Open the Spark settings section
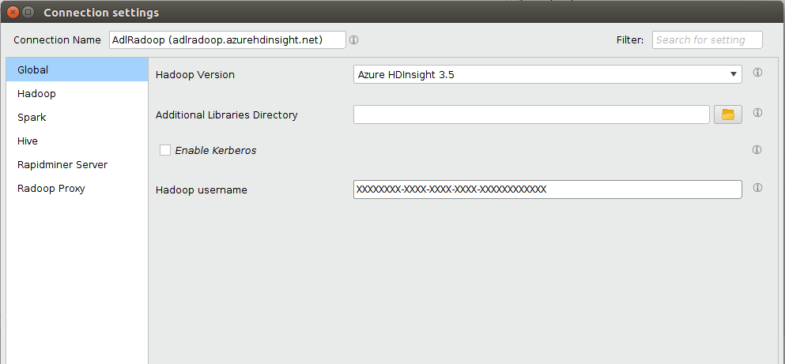The width and height of the screenshot is (785, 364). coord(32,118)
